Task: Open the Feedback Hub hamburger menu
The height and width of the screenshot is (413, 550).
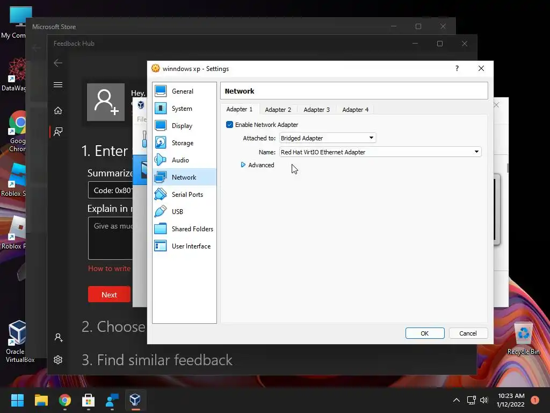Action: click(x=58, y=84)
